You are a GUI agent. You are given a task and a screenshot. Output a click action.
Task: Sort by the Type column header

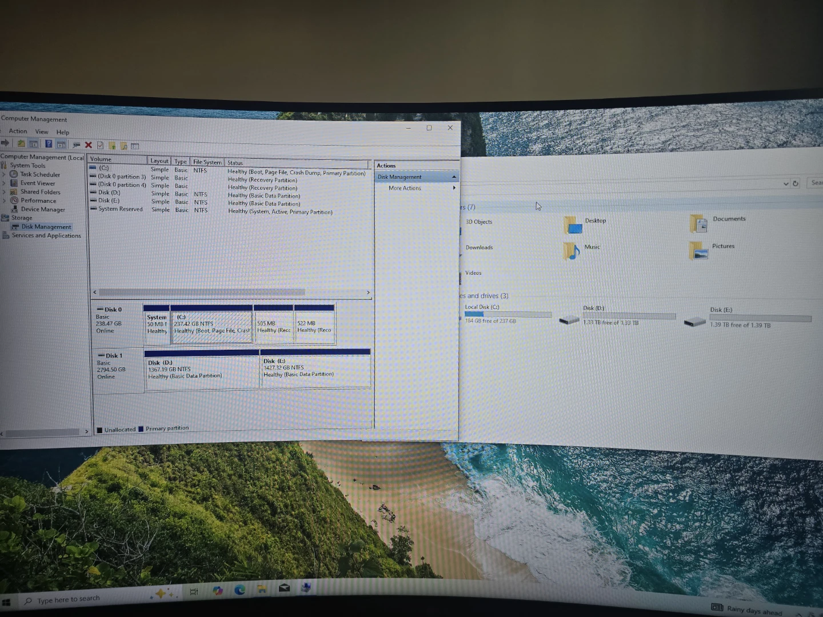pyautogui.click(x=181, y=161)
